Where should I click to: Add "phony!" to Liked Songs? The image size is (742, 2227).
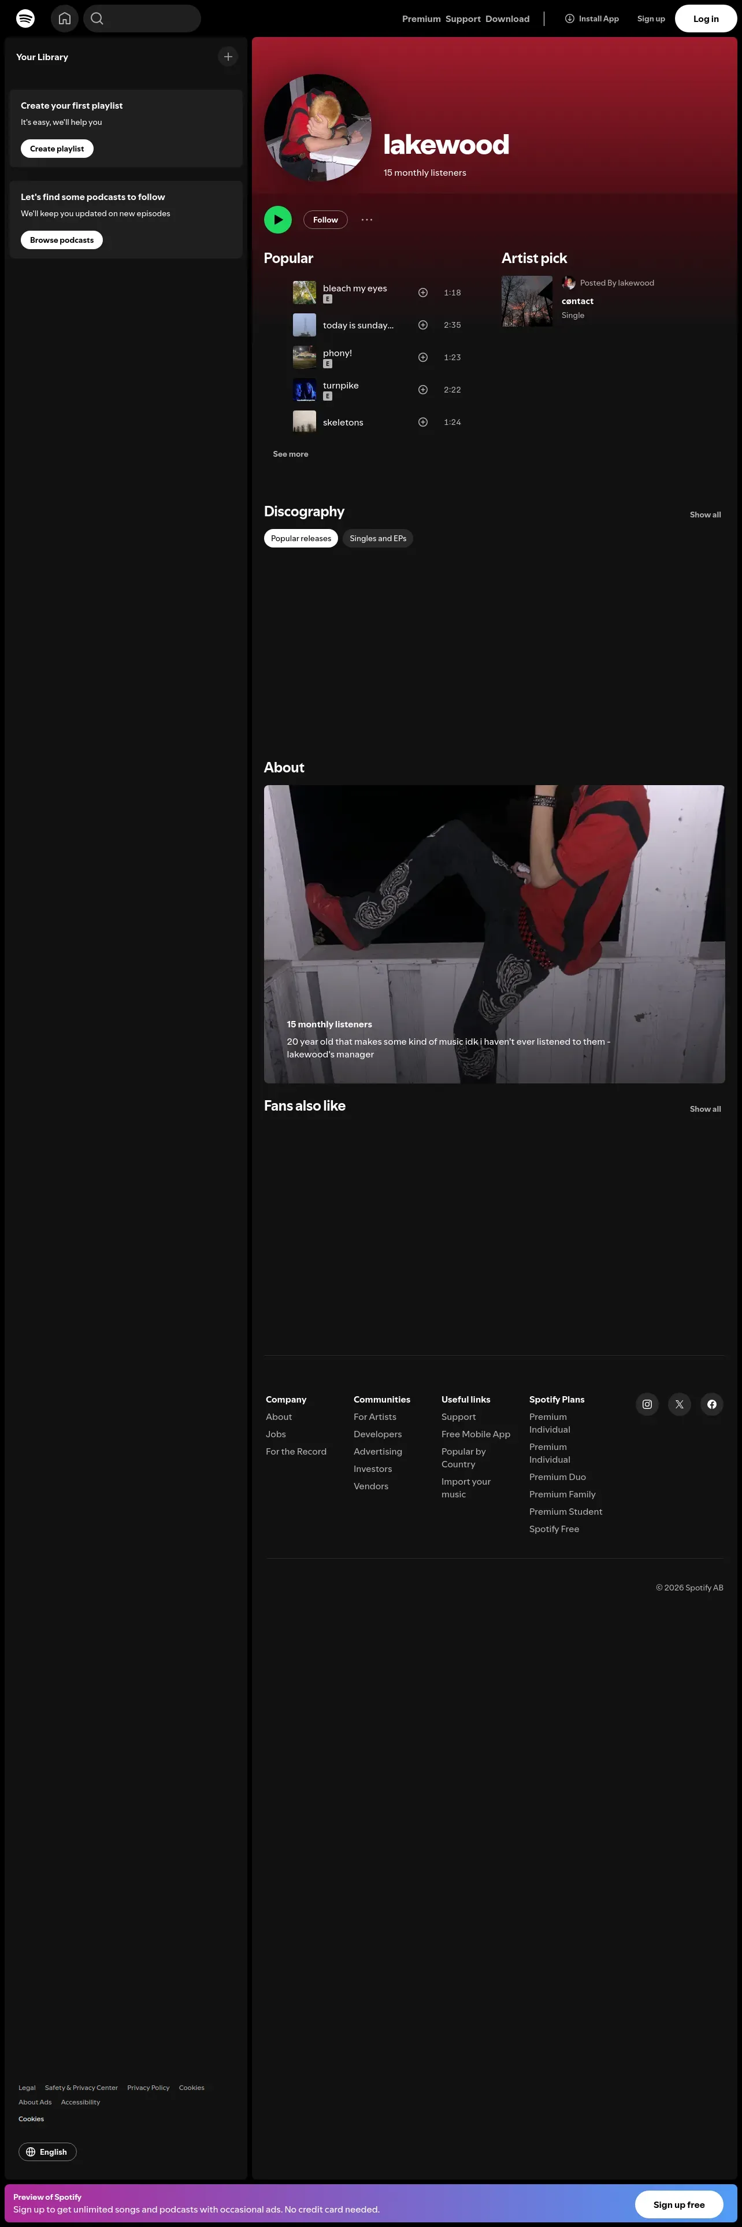[423, 357]
